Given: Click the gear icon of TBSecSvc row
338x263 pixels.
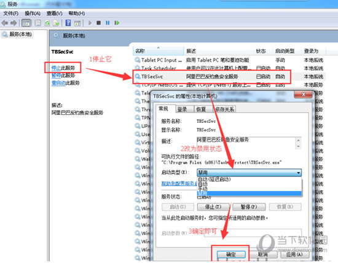Looking at the screenshot, I should pos(138,76).
